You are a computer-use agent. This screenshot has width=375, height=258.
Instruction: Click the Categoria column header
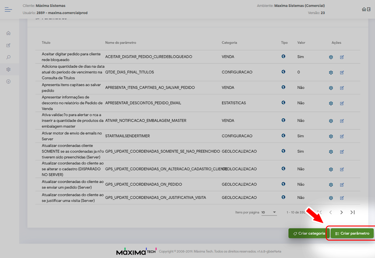[x=229, y=42]
